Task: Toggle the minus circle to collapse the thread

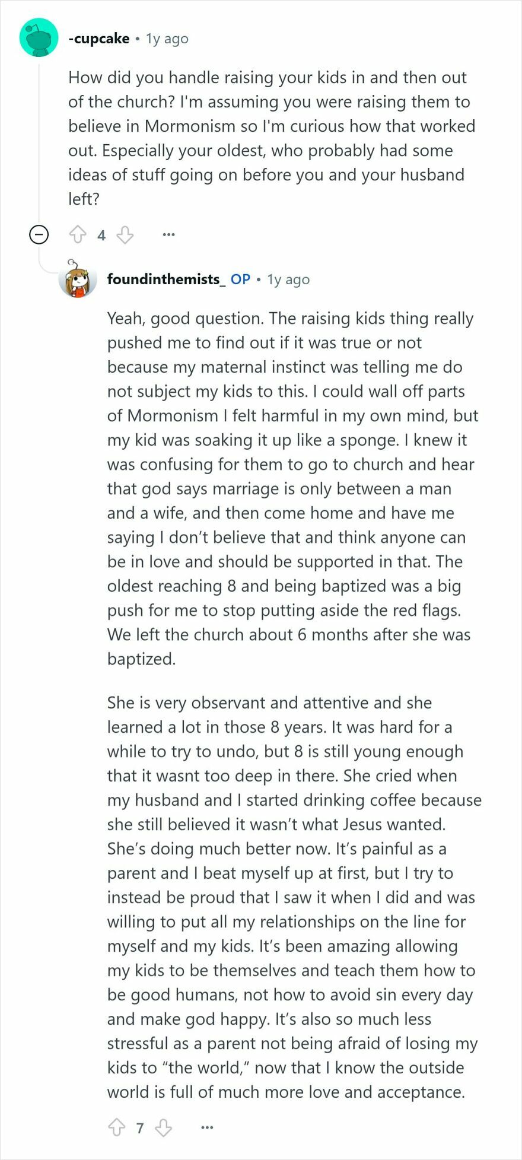Action: (x=39, y=234)
